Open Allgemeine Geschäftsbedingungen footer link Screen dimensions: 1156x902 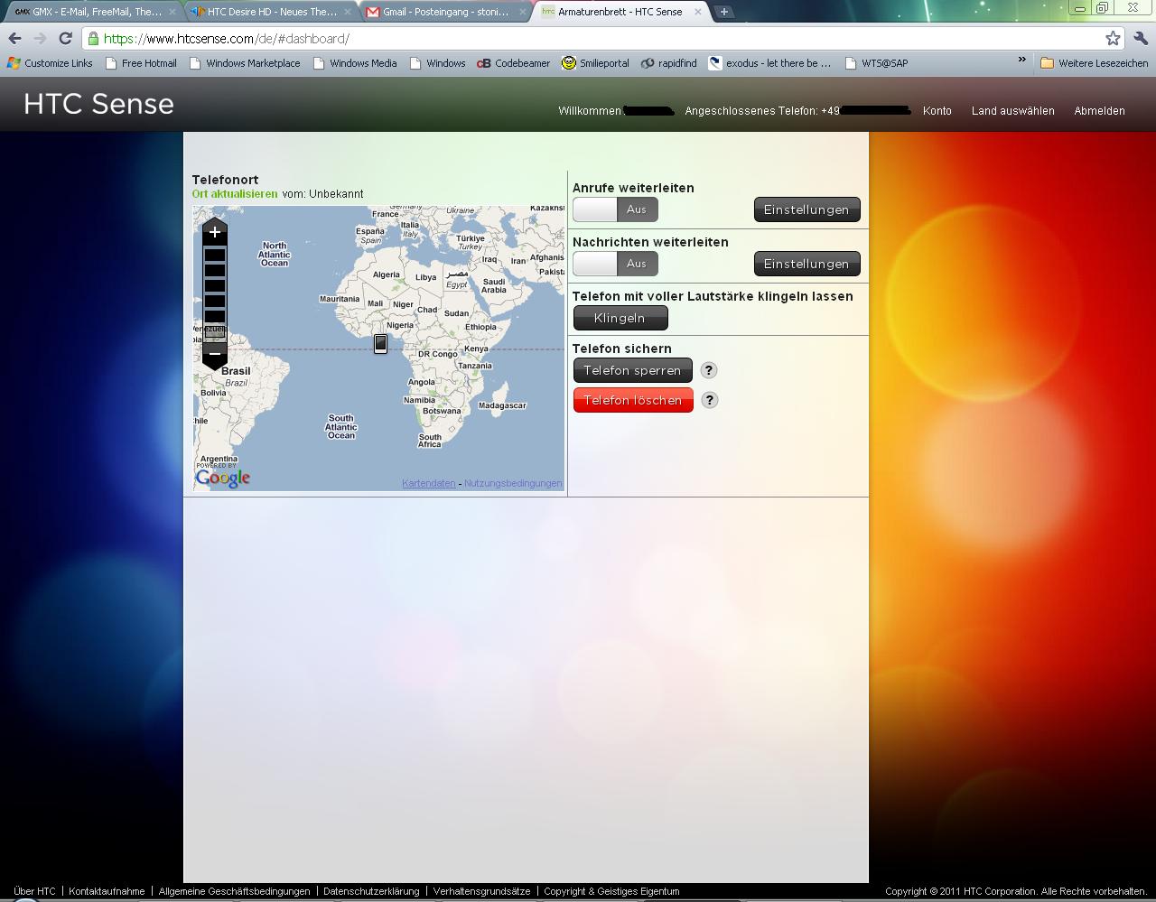(234, 891)
